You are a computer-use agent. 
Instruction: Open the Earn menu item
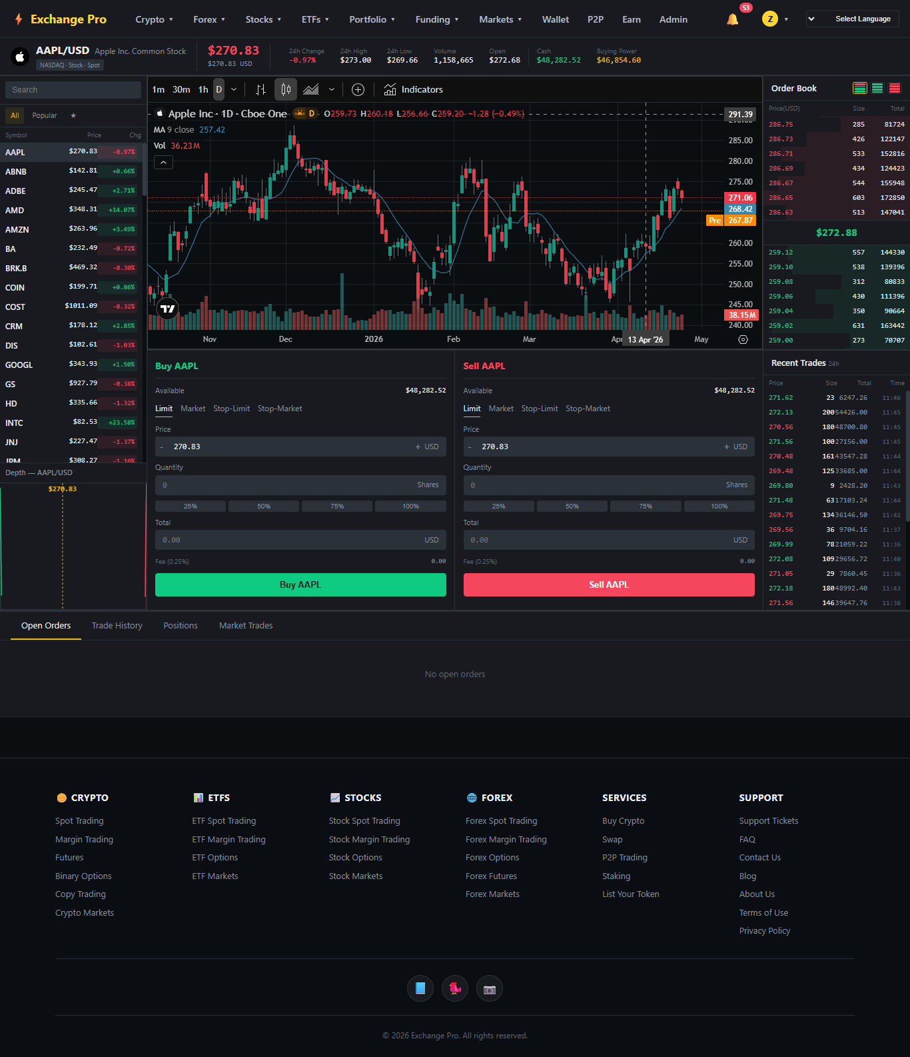click(x=632, y=19)
